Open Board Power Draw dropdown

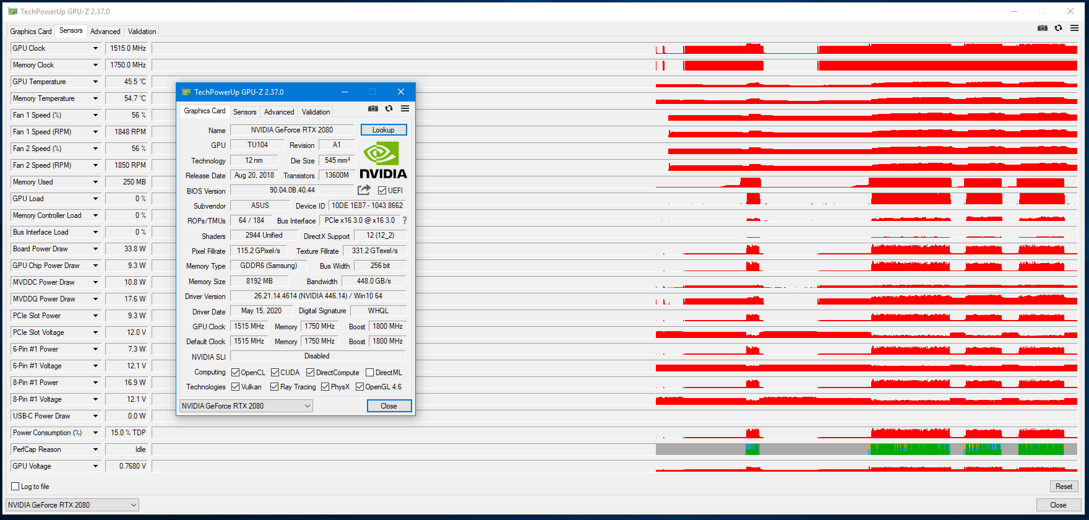pyautogui.click(x=95, y=249)
